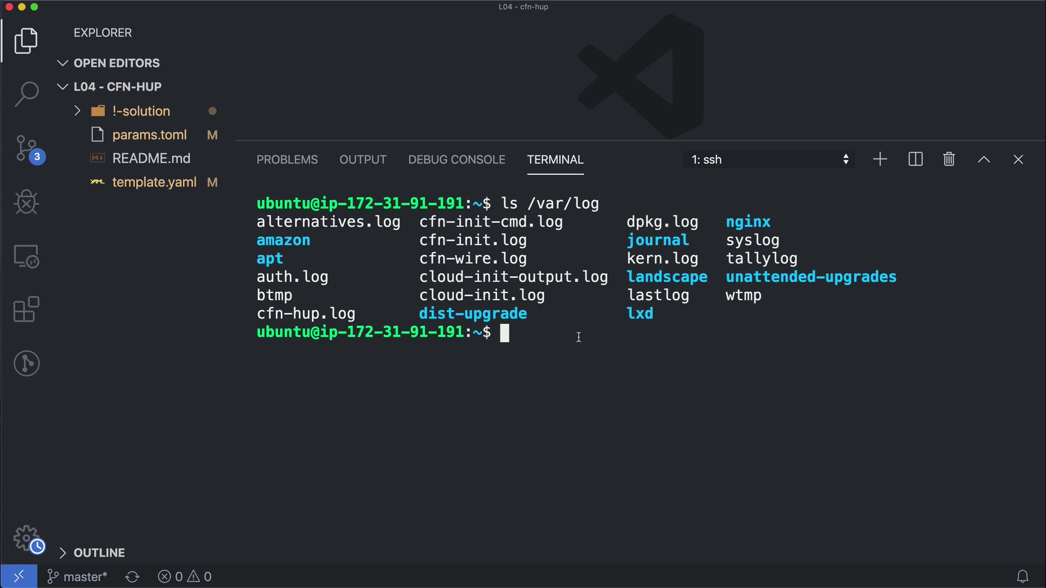
Task: Switch to the PROBLEMS tab
Action: coord(287,160)
